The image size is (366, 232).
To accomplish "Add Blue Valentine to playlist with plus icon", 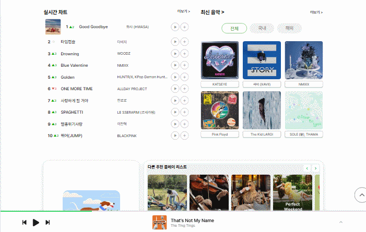I will point(184,65).
